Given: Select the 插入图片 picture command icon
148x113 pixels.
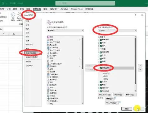Looking at the screenshot, I should 48,56.
